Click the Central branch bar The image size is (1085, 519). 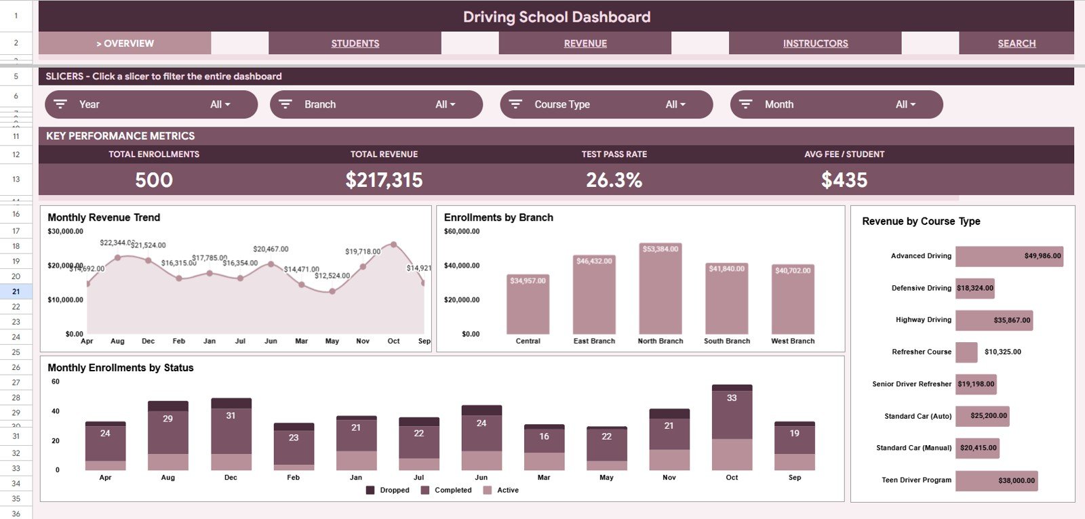tap(528, 304)
